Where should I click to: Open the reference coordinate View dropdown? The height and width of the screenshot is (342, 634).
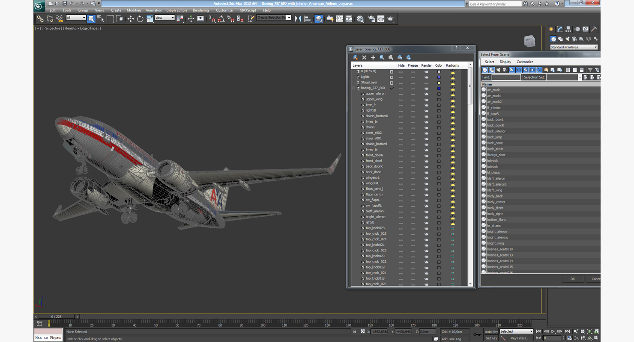(164, 18)
